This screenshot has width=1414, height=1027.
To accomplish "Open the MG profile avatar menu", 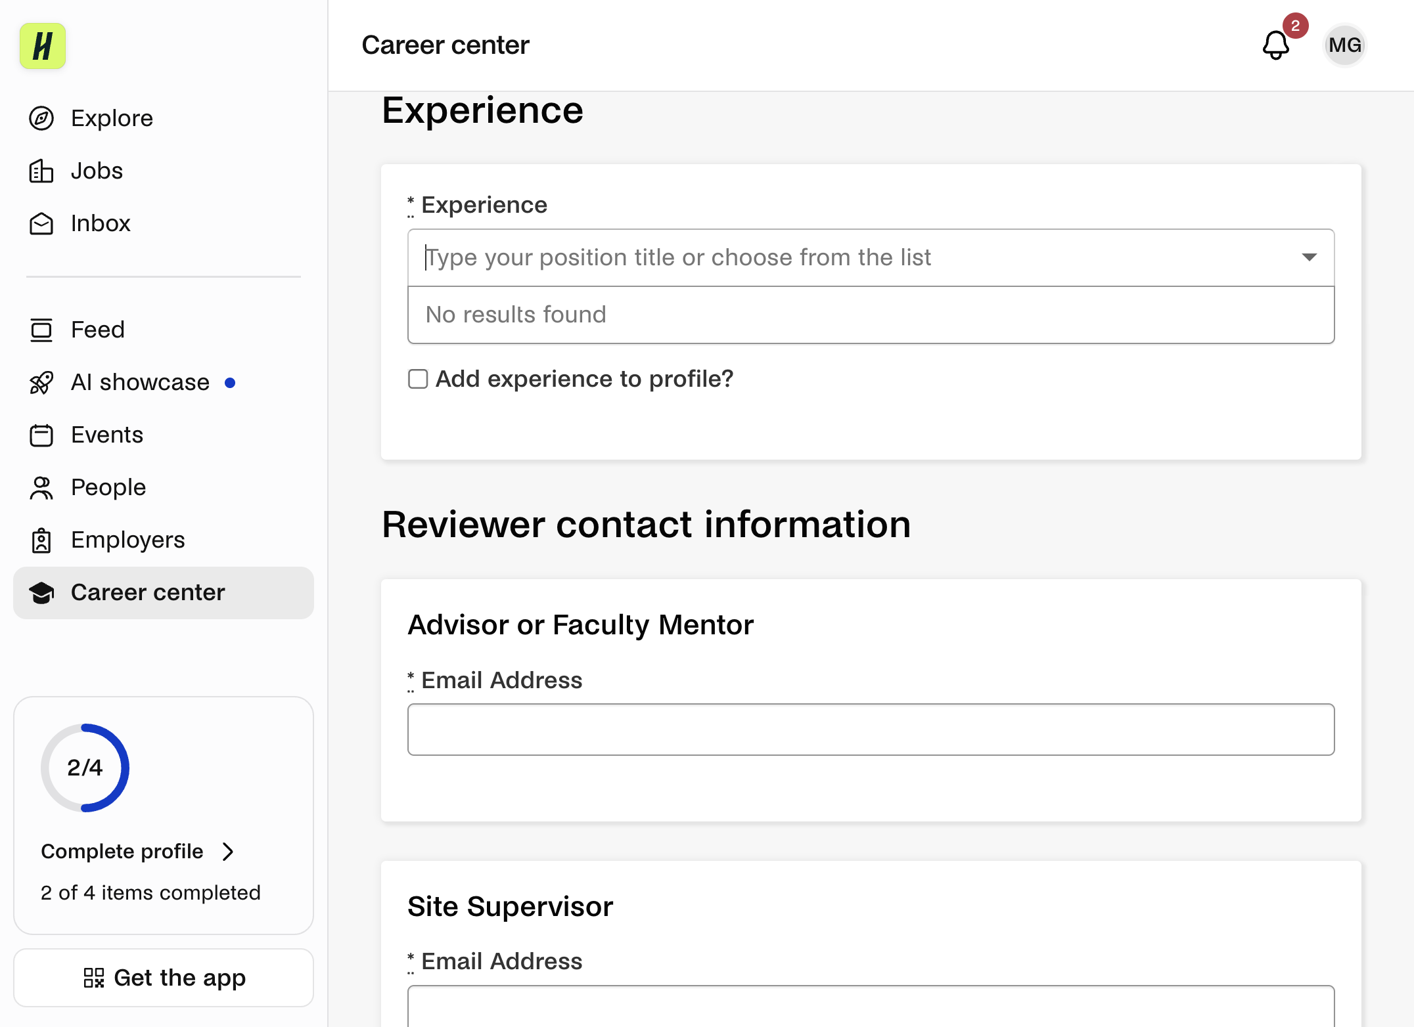I will pyautogui.click(x=1344, y=45).
